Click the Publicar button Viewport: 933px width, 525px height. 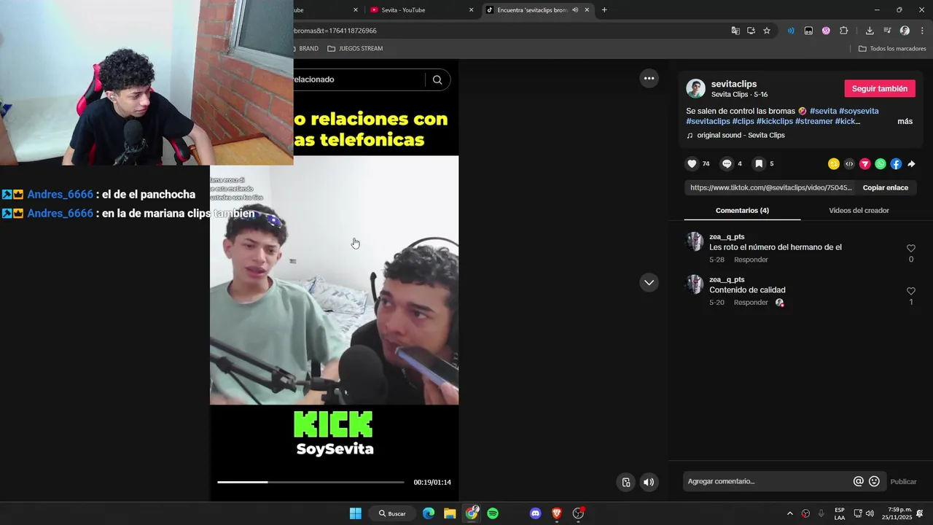(x=903, y=481)
